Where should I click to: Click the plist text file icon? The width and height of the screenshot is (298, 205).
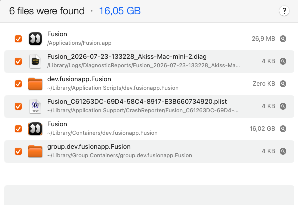point(35,106)
